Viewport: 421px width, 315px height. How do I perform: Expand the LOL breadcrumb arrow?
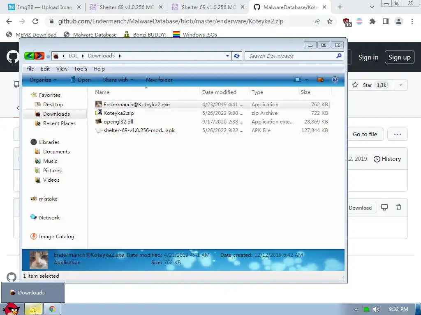tap(83, 56)
